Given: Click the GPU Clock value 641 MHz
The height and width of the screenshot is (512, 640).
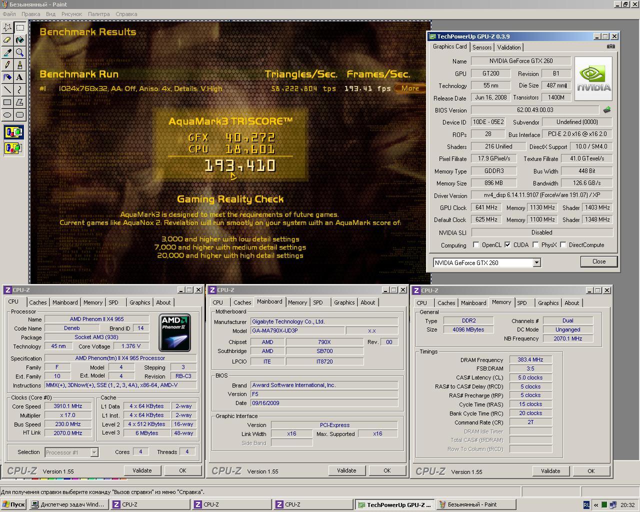Looking at the screenshot, I should coord(486,207).
